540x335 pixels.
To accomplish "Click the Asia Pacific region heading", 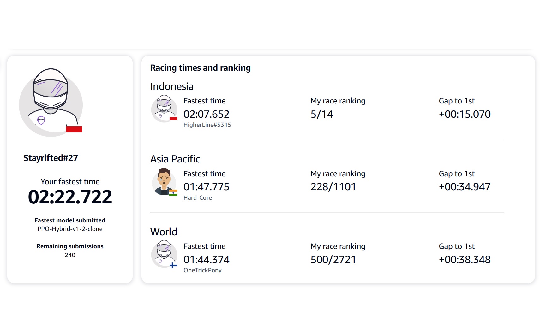I will [175, 159].
